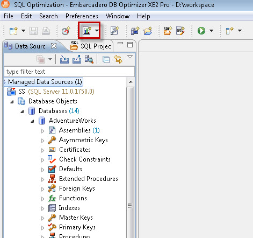Click the Database Objects label
The height and width of the screenshot is (238, 253).
tap(53, 101)
